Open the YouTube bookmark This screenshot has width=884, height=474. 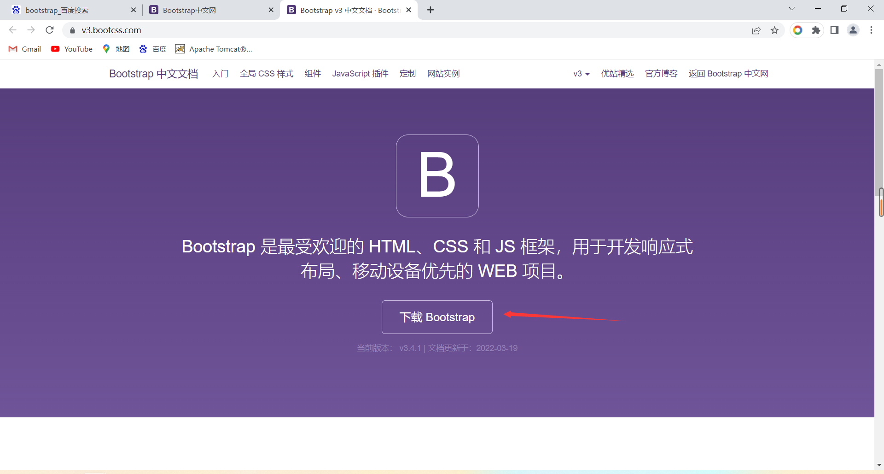[72, 49]
